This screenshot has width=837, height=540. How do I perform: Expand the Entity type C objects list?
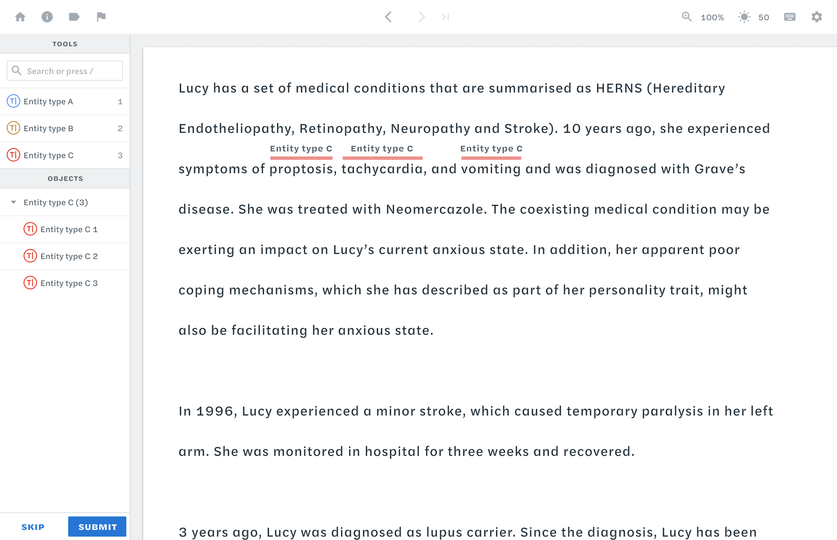[13, 202]
